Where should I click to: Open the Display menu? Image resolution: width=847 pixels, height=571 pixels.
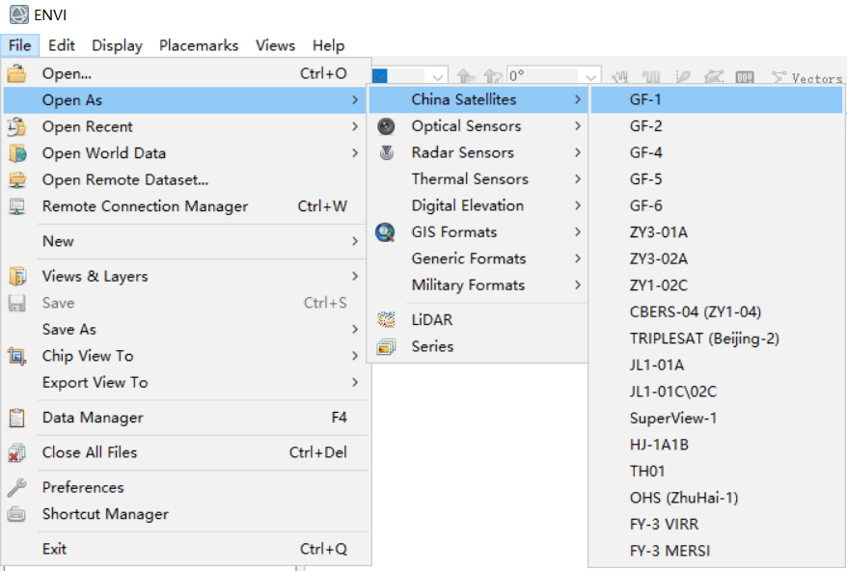[x=117, y=45]
